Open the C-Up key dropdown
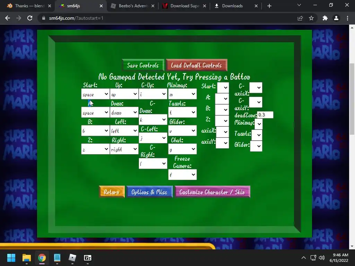 153,94
